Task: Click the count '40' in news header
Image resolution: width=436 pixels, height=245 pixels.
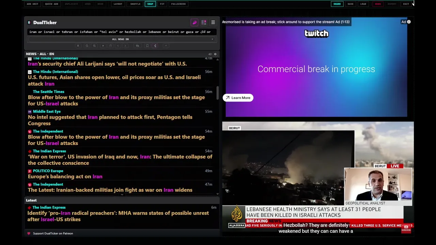Action: 210,54
